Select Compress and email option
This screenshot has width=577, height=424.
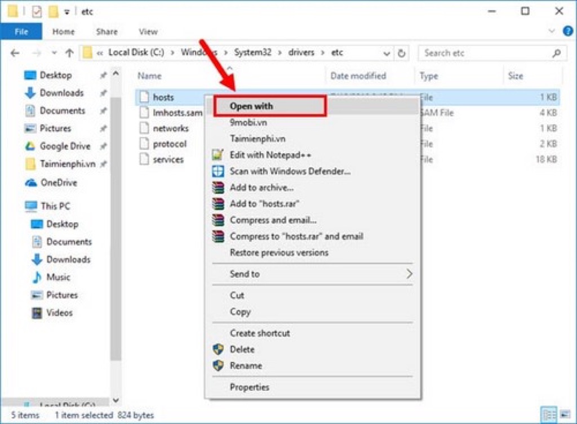(273, 220)
